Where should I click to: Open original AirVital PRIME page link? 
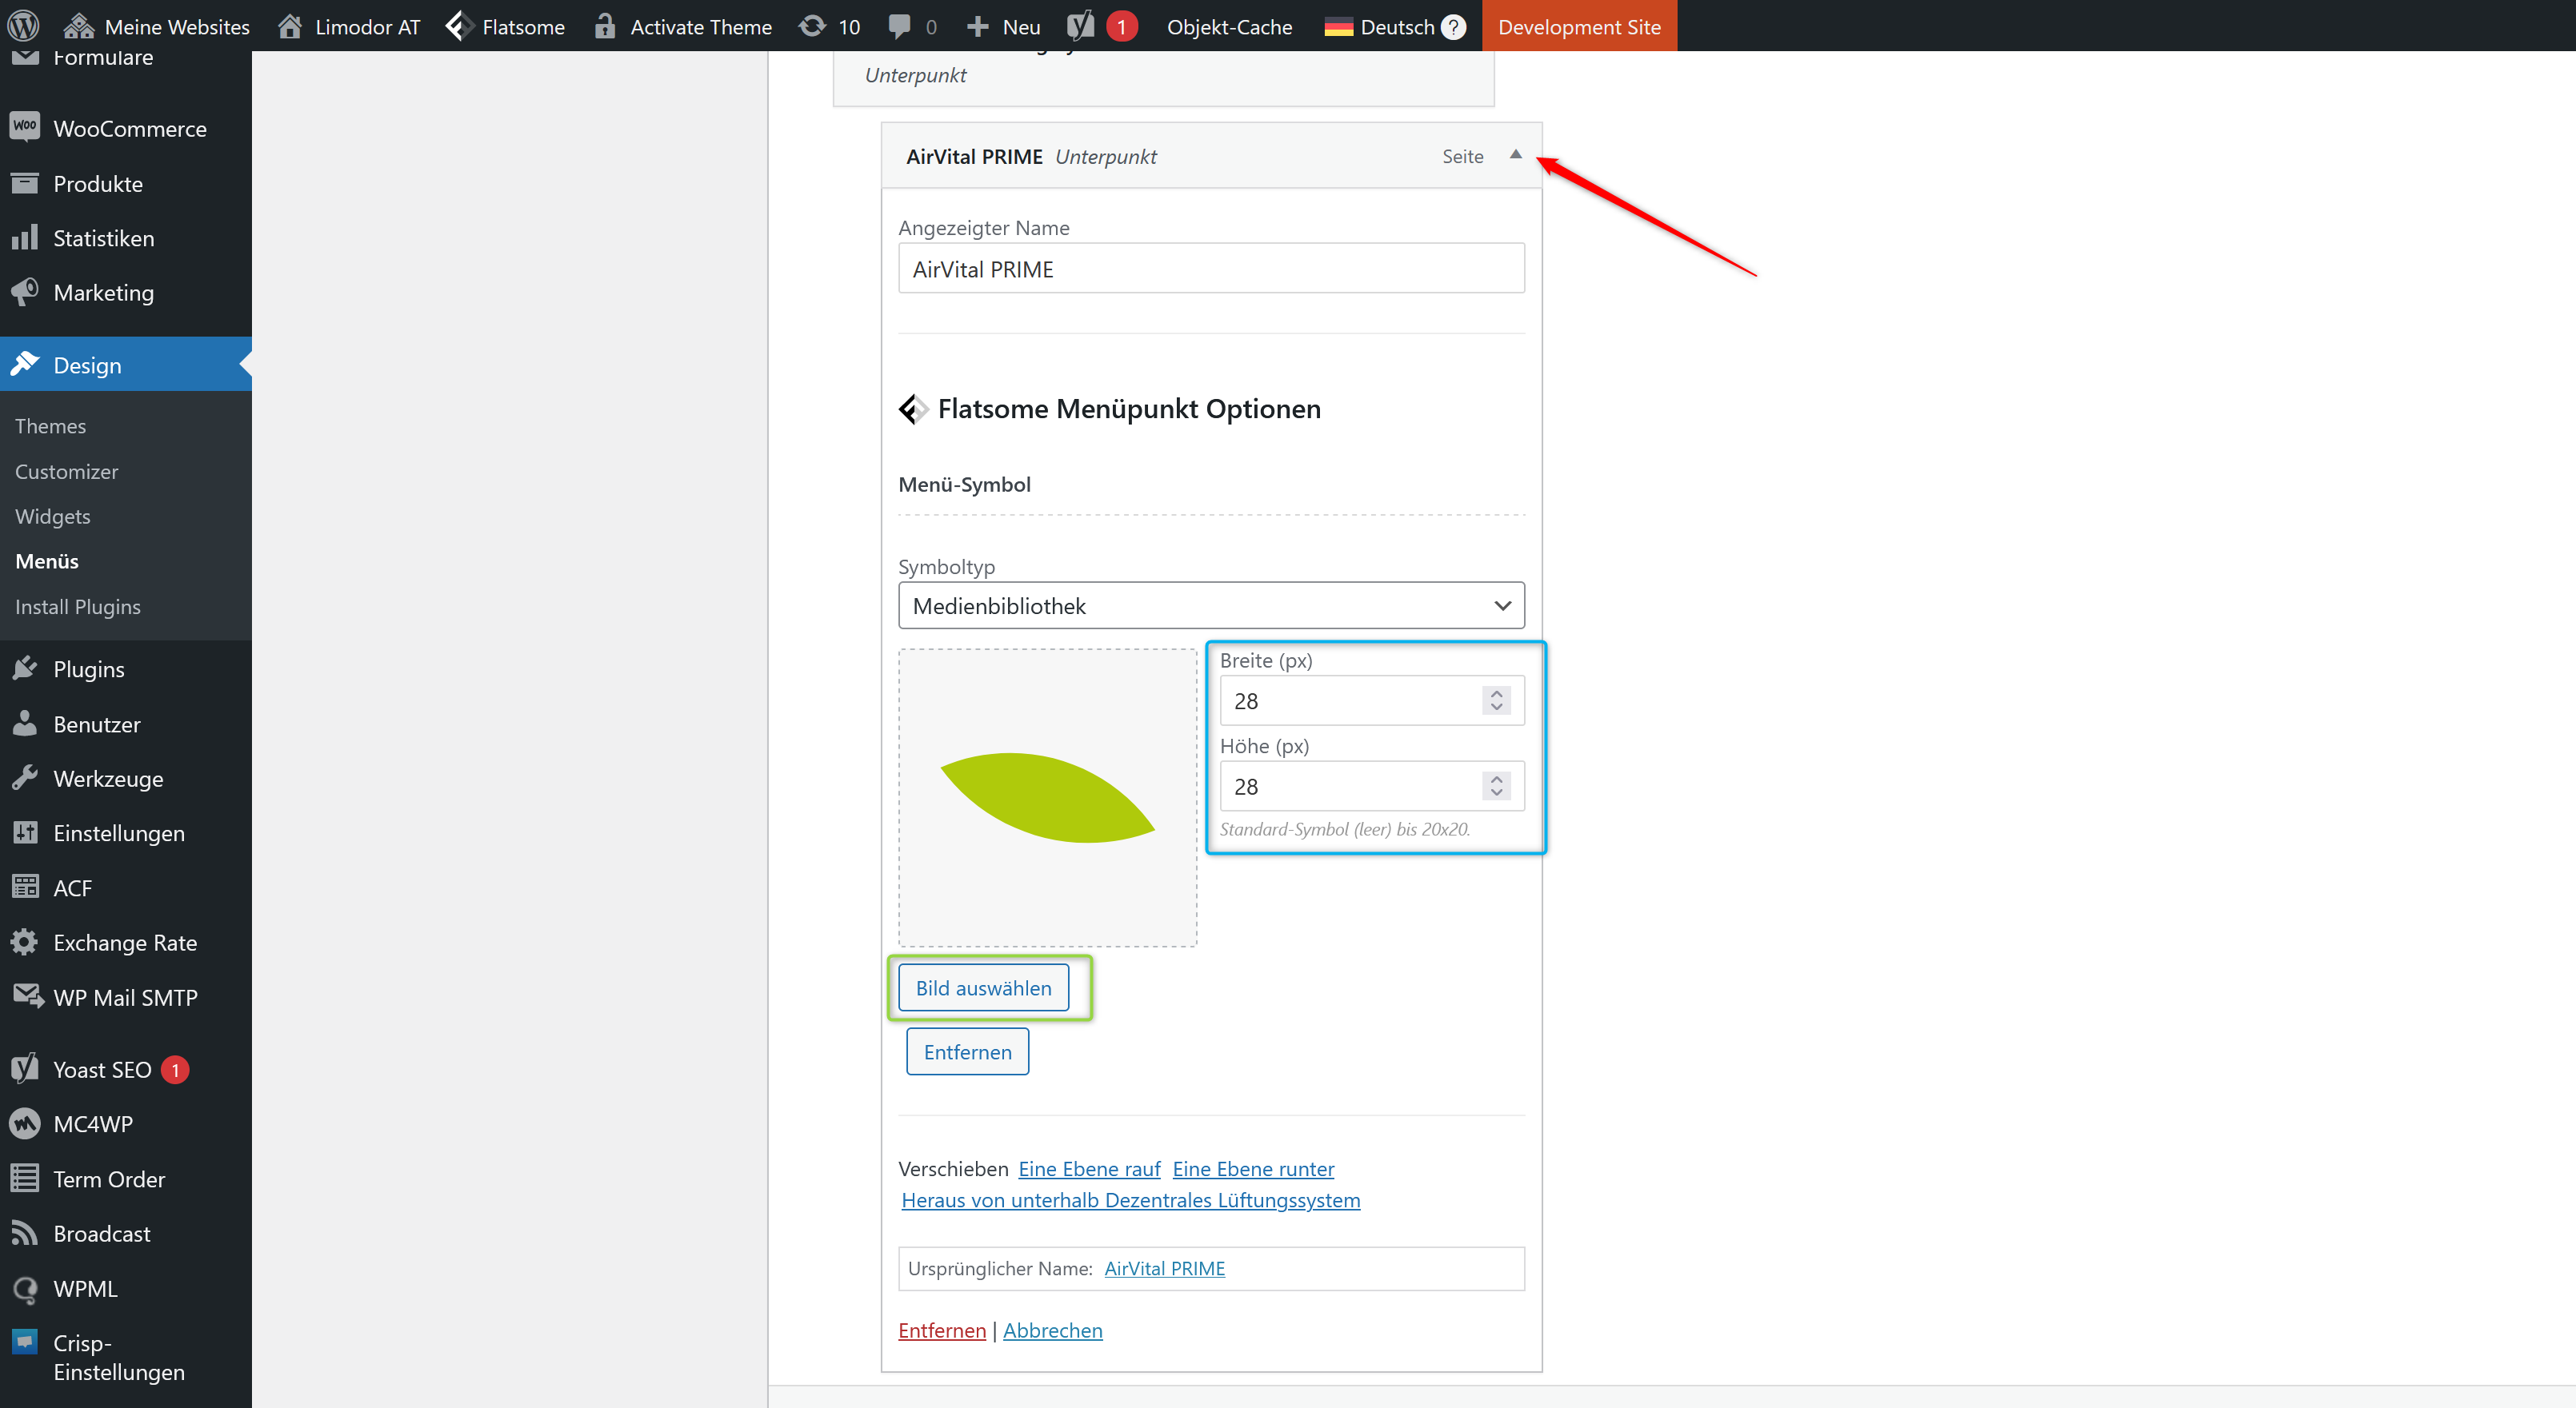coord(1164,1268)
